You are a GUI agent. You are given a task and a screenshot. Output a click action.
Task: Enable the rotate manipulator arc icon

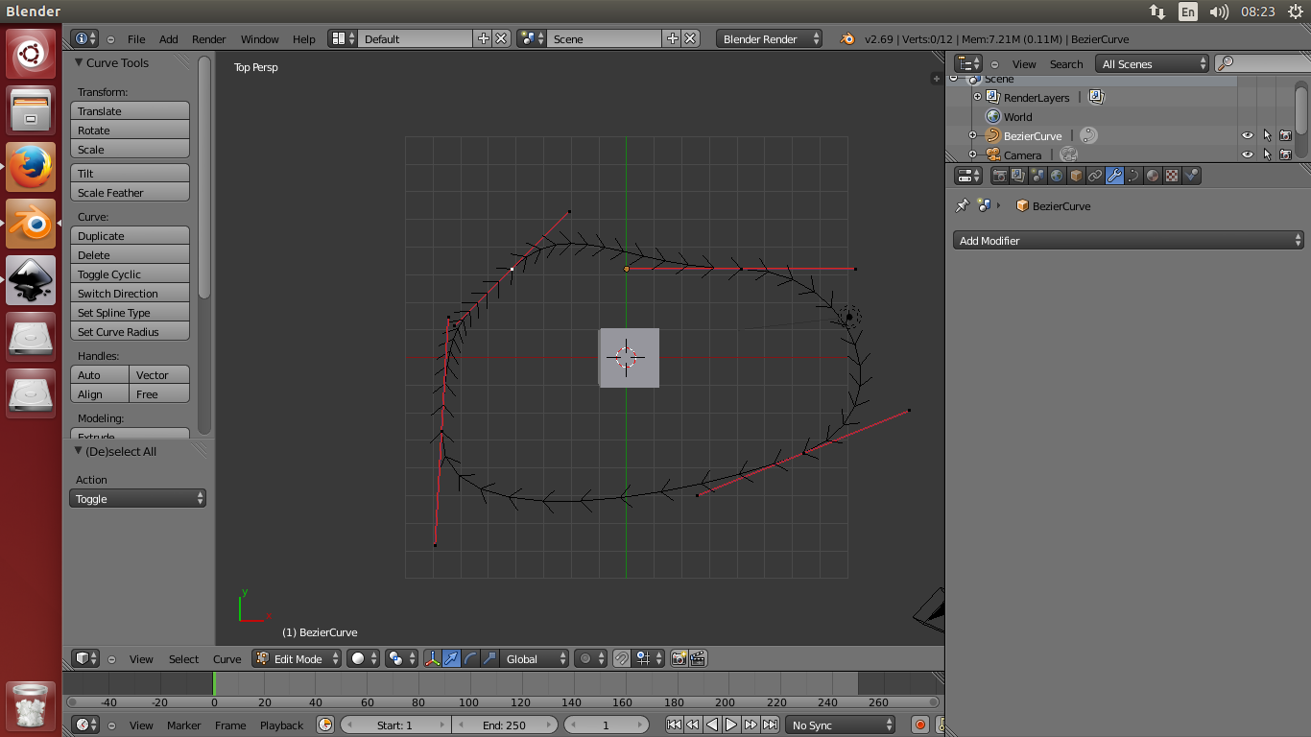click(470, 658)
